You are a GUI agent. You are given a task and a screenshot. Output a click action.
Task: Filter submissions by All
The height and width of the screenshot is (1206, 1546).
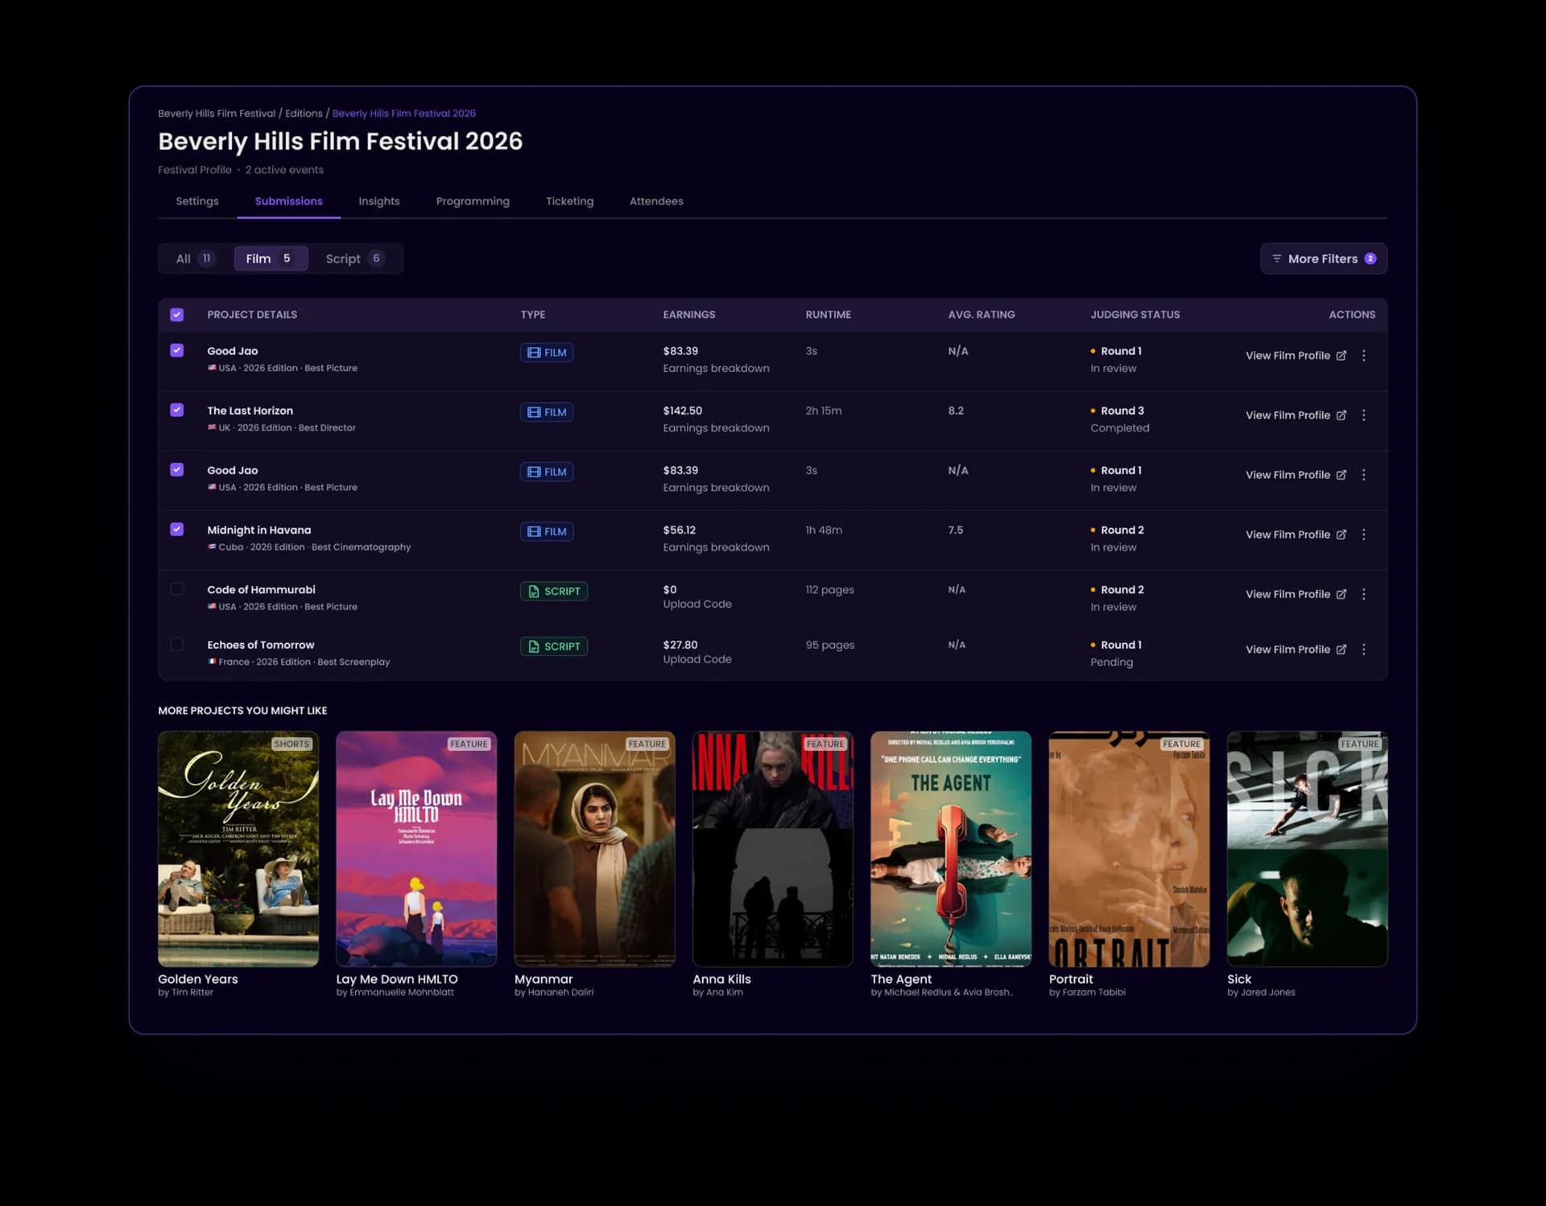196,258
